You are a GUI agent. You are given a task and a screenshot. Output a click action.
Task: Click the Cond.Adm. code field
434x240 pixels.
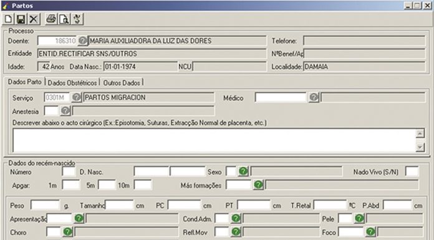[222, 219]
